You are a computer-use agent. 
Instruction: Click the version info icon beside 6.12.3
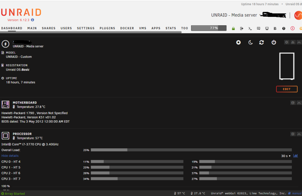tap(33, 20)
